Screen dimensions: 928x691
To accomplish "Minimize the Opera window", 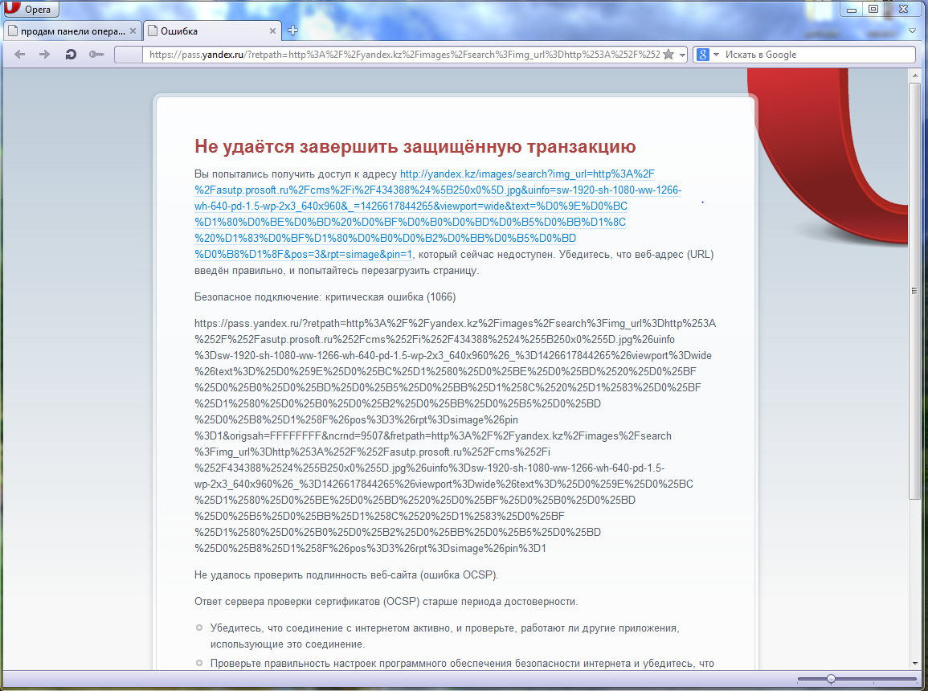I will (x=852, y=9).
